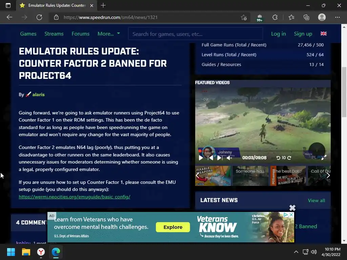The image size is (347, 260).
Task: Fast-forward the video 10 seconds
Action: click(289, 158)
